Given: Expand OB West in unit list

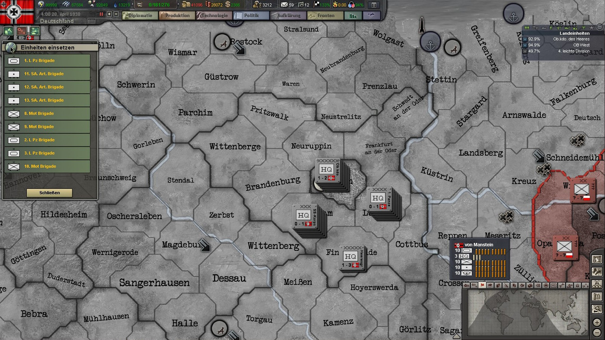Looking at the screenshot, I should point(525,45).
